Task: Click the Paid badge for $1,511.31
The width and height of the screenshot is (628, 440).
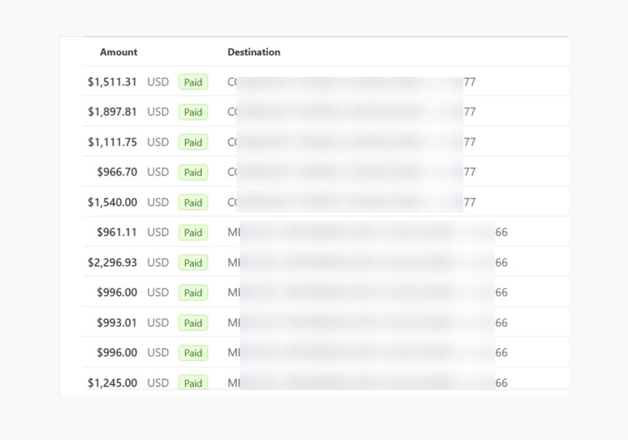Action: 193,82
